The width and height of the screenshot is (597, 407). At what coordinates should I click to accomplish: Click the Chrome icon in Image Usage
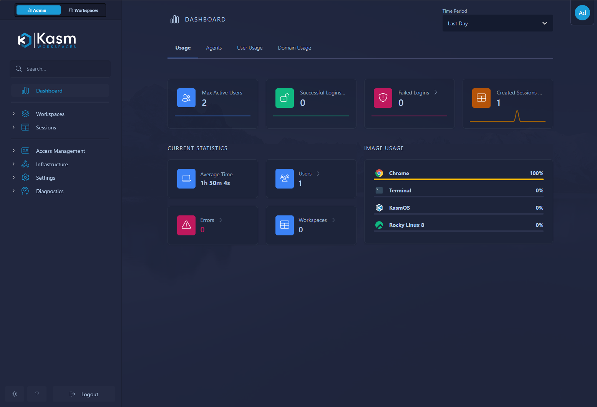coord(379,173)
